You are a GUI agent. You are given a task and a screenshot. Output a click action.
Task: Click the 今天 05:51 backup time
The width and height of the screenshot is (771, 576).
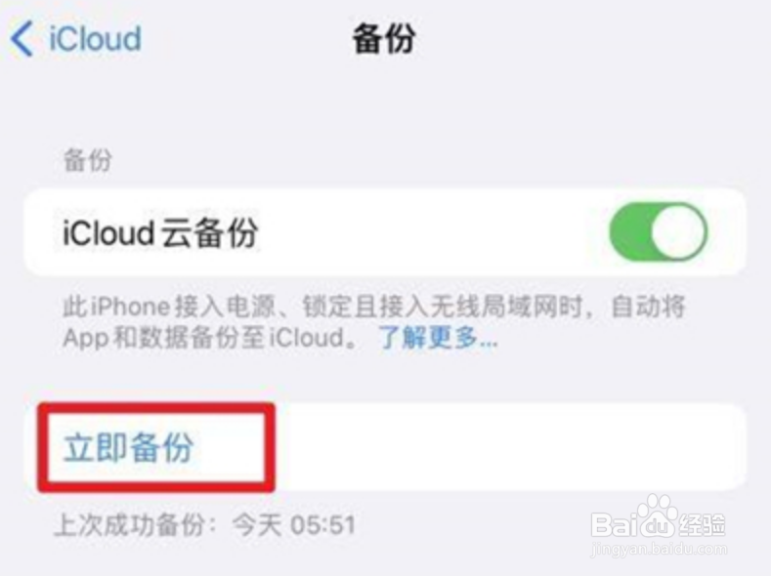(294, 524)
